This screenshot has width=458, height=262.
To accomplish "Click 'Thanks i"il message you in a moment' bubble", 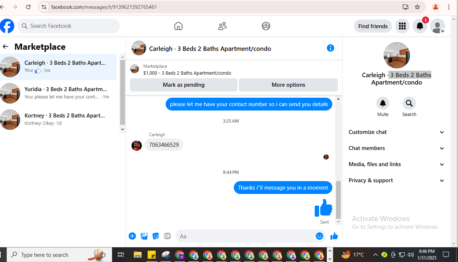I will 283,188.
